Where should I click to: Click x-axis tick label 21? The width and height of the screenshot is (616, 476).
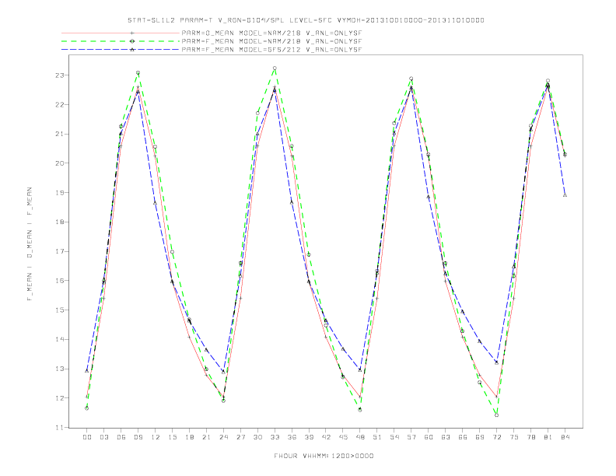pyautogui.click(x=206, y=437)
